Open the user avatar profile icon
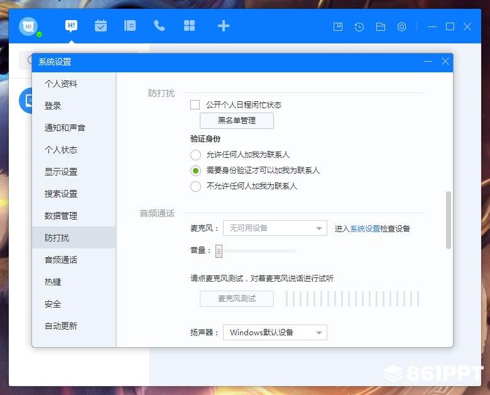The height and width of the screenshot is (395, 490). (28, 26)
